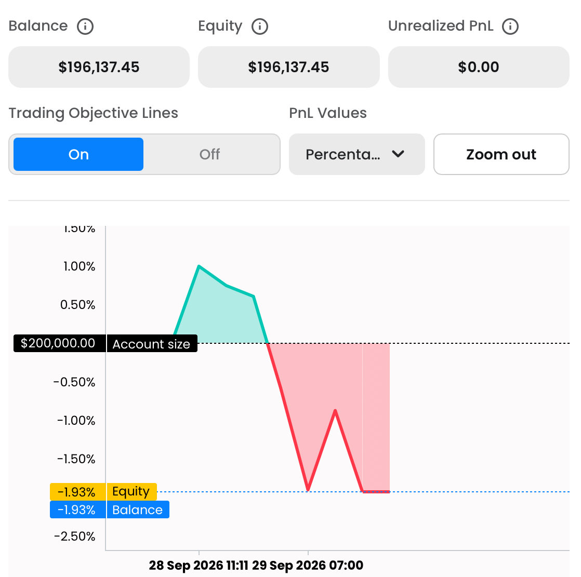Click the 1.00% axis label

click(x=79, y=266)
